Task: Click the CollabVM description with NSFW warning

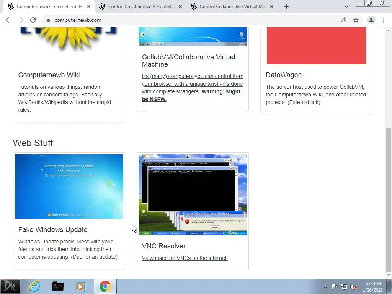Action: pos(193,88)
